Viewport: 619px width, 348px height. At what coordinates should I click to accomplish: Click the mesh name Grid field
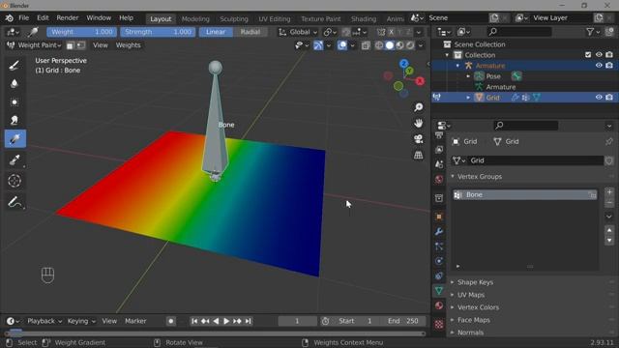coord(535,160)
